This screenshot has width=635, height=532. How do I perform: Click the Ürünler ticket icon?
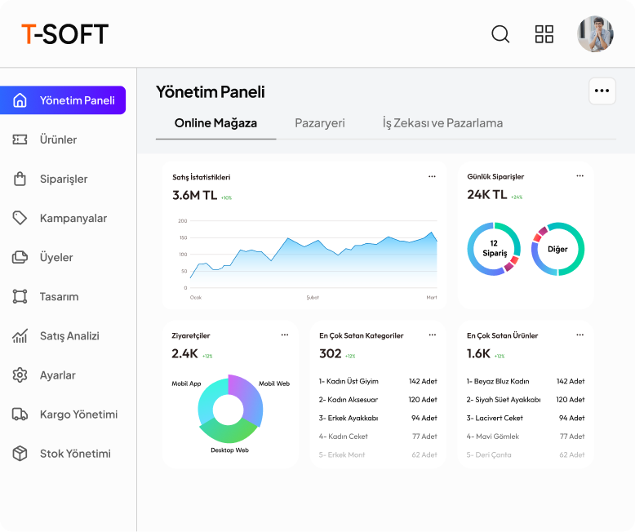(20, 140)
